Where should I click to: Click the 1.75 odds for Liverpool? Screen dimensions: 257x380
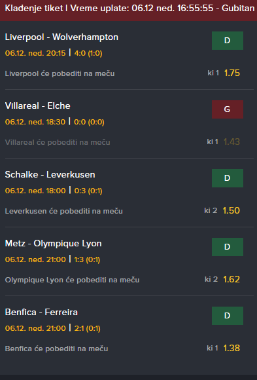pos(232,73)
